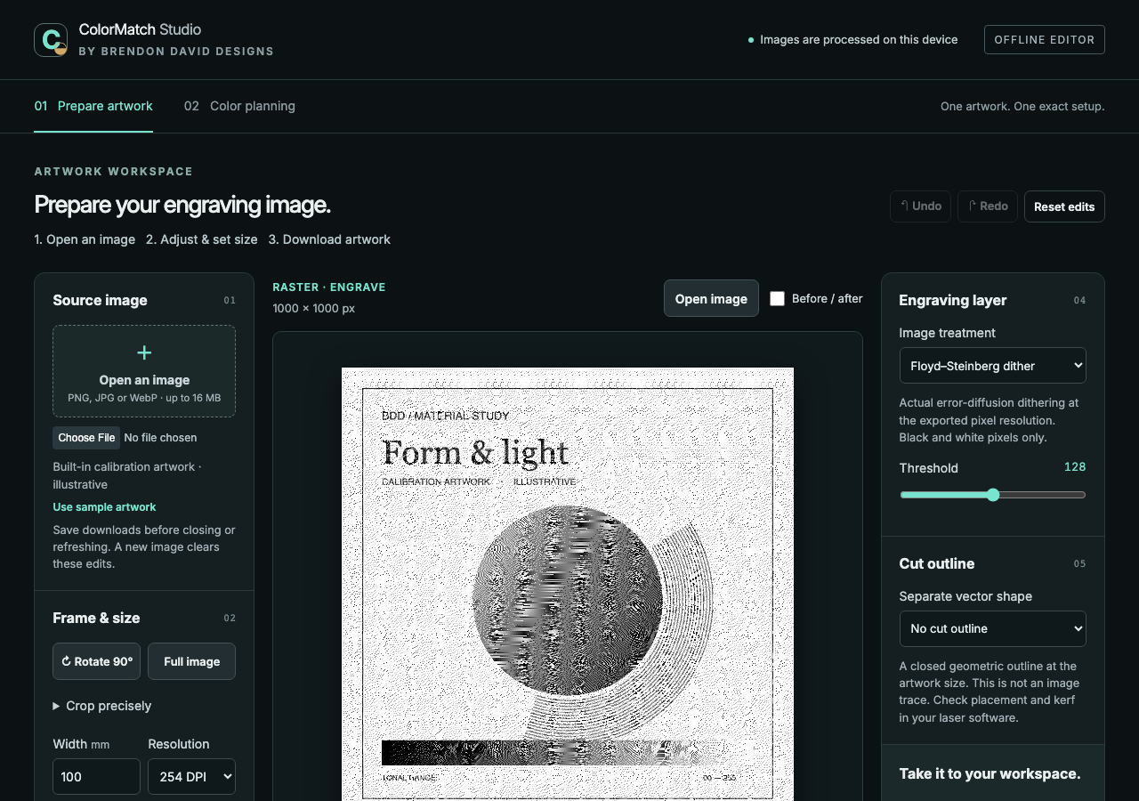Click the 'Images are processed on this device' status text
Image resolution: width=1139 pixels, height=801 pixels.
coord(859,40)
